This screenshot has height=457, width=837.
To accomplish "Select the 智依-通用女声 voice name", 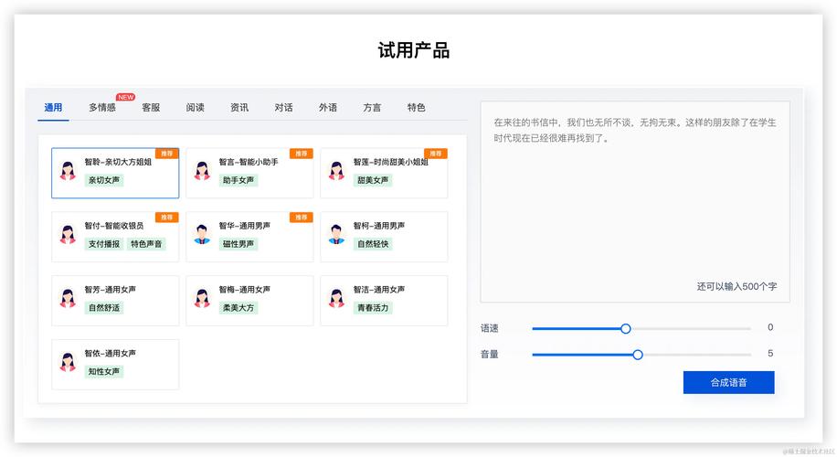I will [110, 354].
